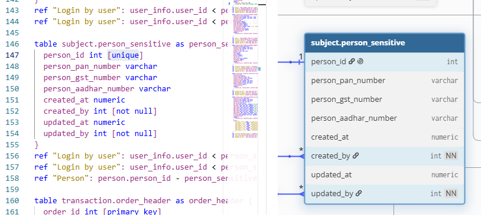Click the NN badge on created_by row
Image resolution: width=481 pixels, height=215 pixels.
coord(451,156)
